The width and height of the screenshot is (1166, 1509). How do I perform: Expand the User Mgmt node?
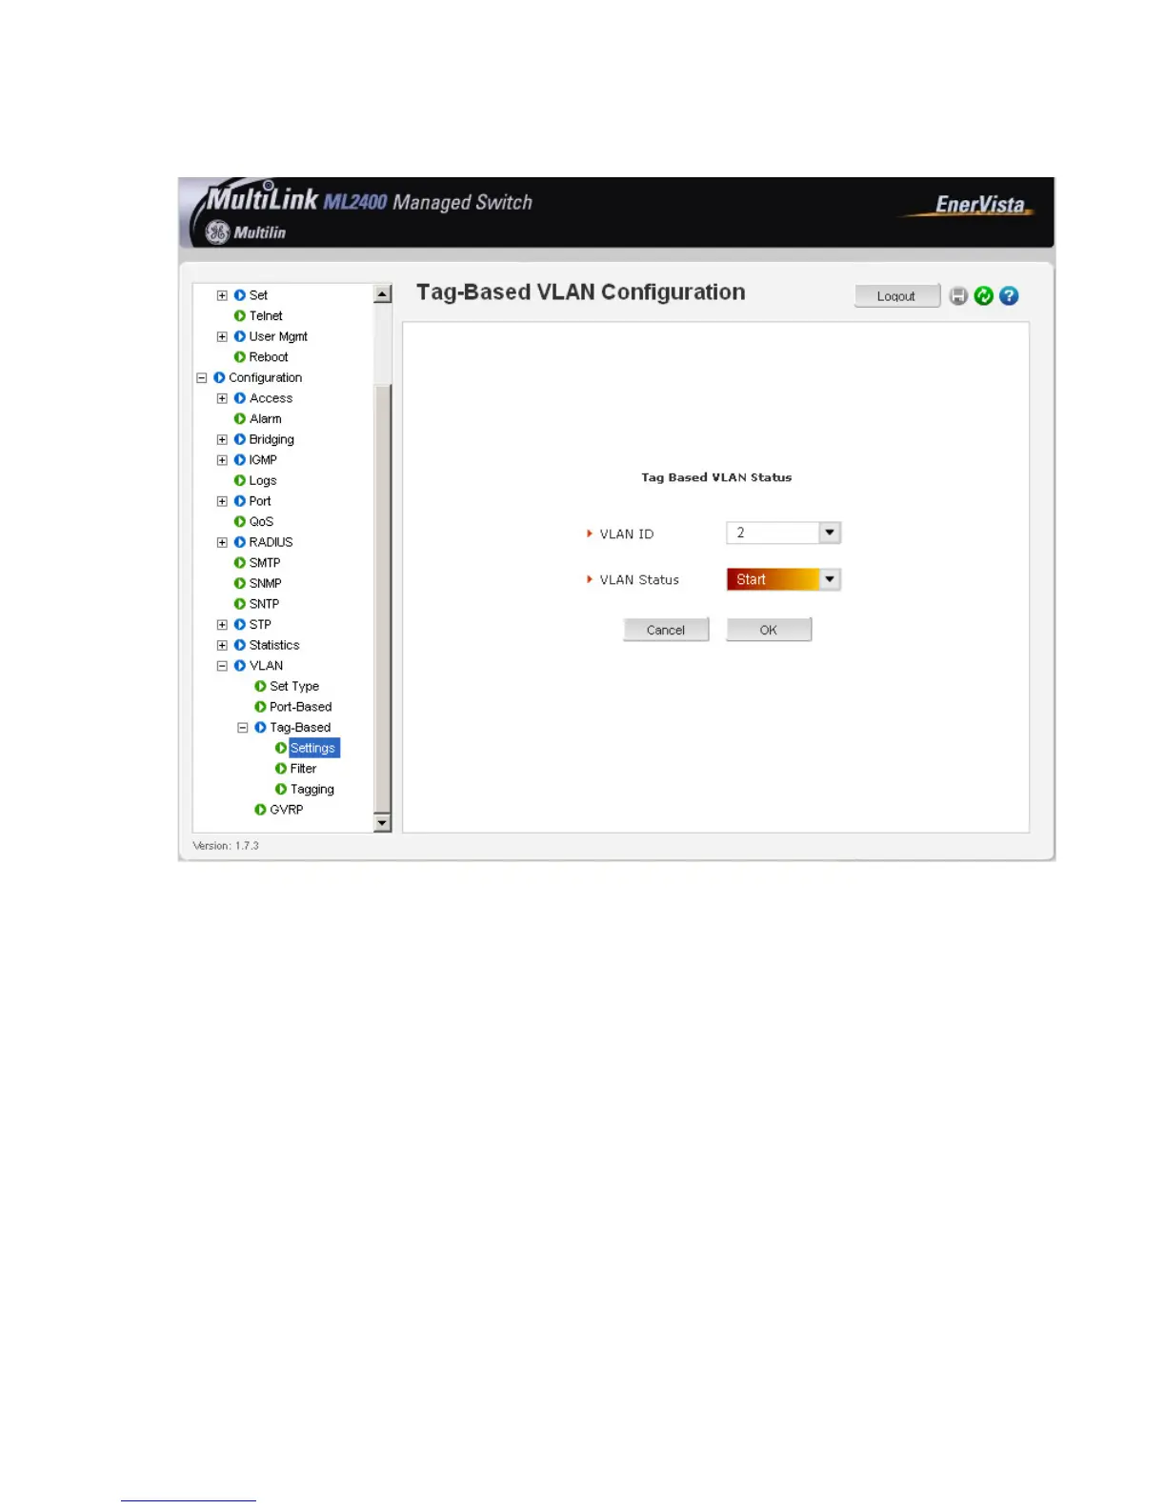pyautogui.click(x=222, y=336)
